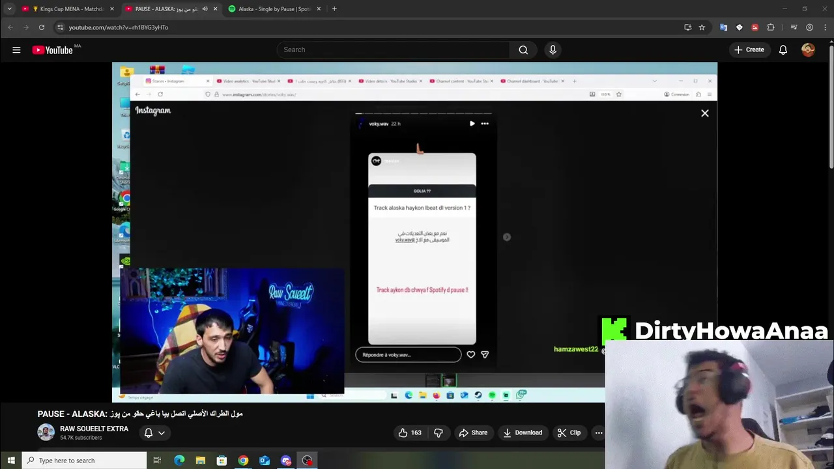Close the Alaska Spotify tab
Viewport: 834px width, 469px height.
[319, 9]
